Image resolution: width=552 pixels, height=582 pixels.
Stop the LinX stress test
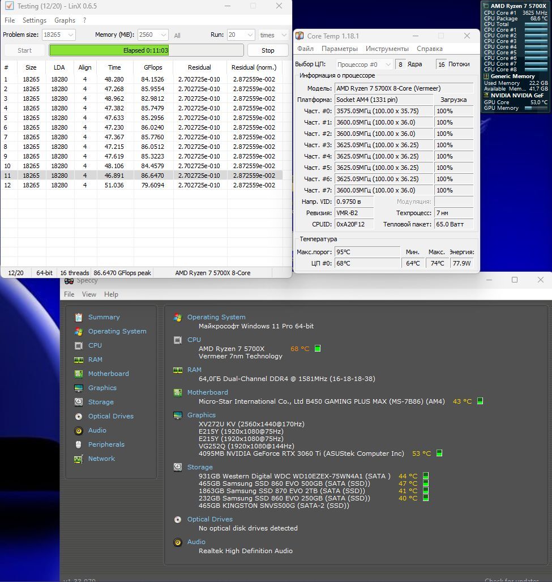click(268, 50)
